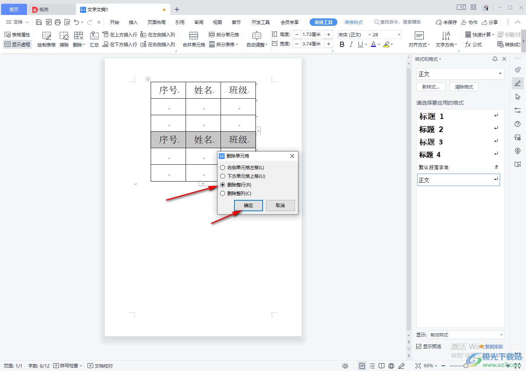Open the font name dropdown
The image size is (526, 371).
[369, 35]
